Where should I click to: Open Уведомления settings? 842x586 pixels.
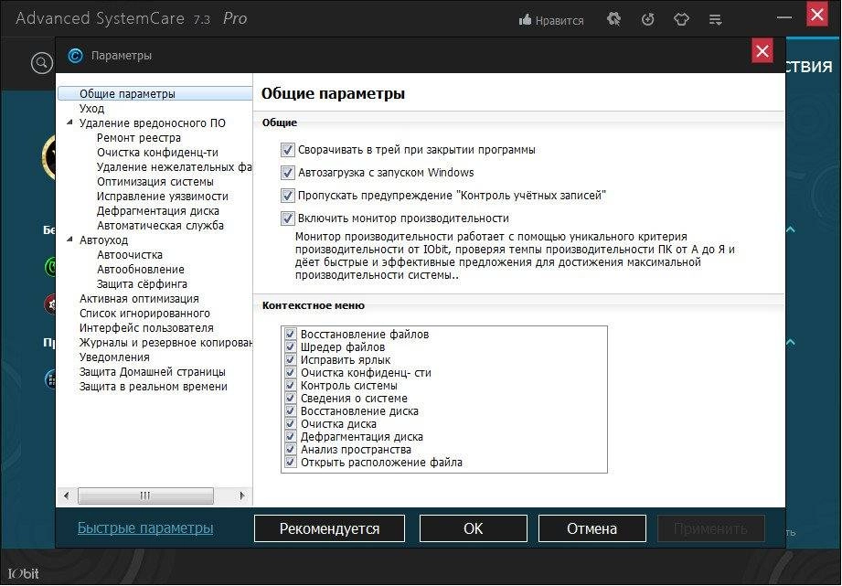[x=114, y=357]
